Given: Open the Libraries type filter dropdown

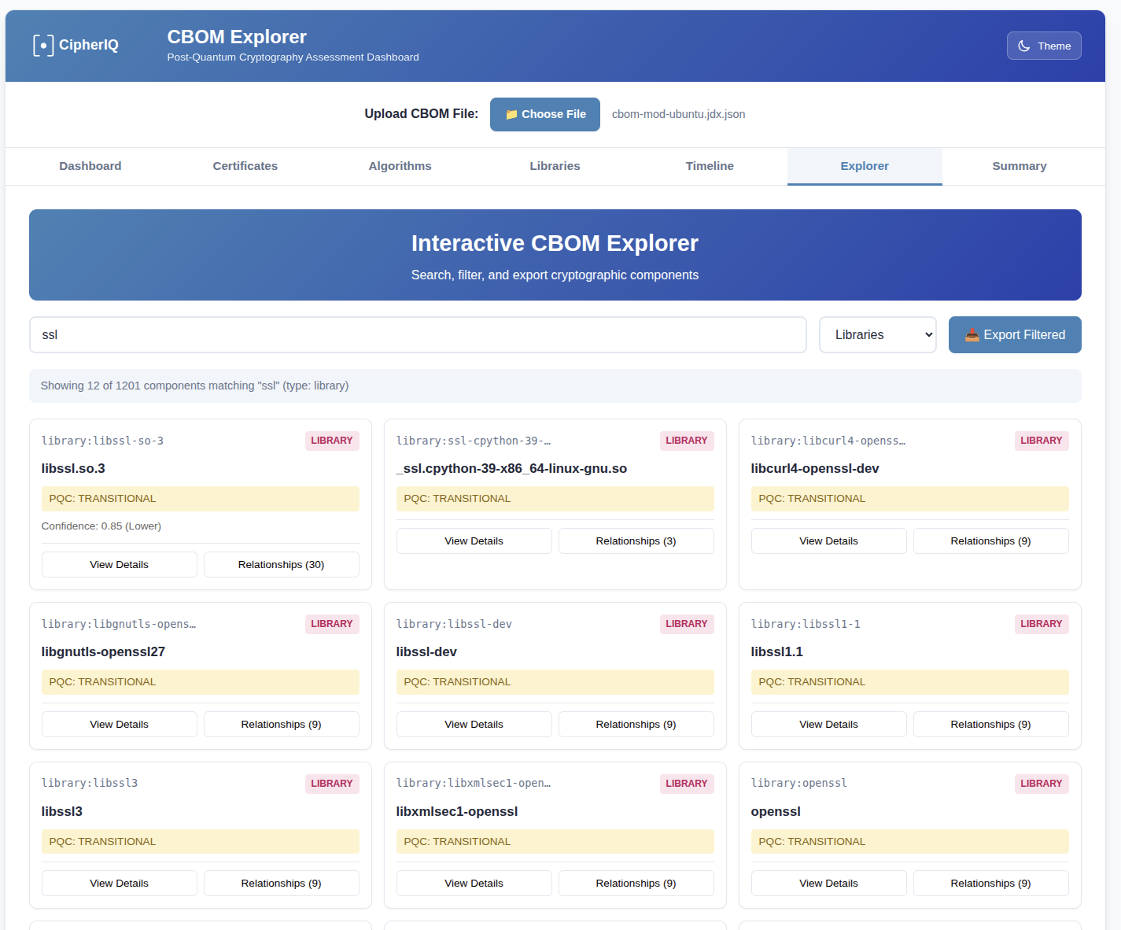Looking at the screenshot, I should coord(877,334).
